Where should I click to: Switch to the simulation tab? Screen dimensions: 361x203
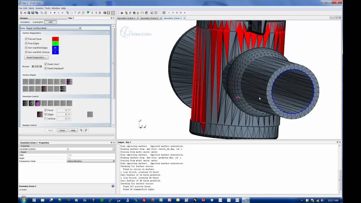point(25,22)
